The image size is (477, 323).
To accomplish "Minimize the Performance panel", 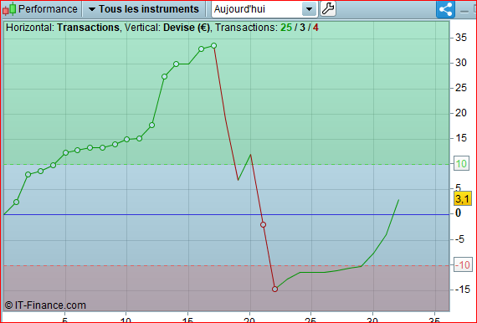I will tap(464, 12).
